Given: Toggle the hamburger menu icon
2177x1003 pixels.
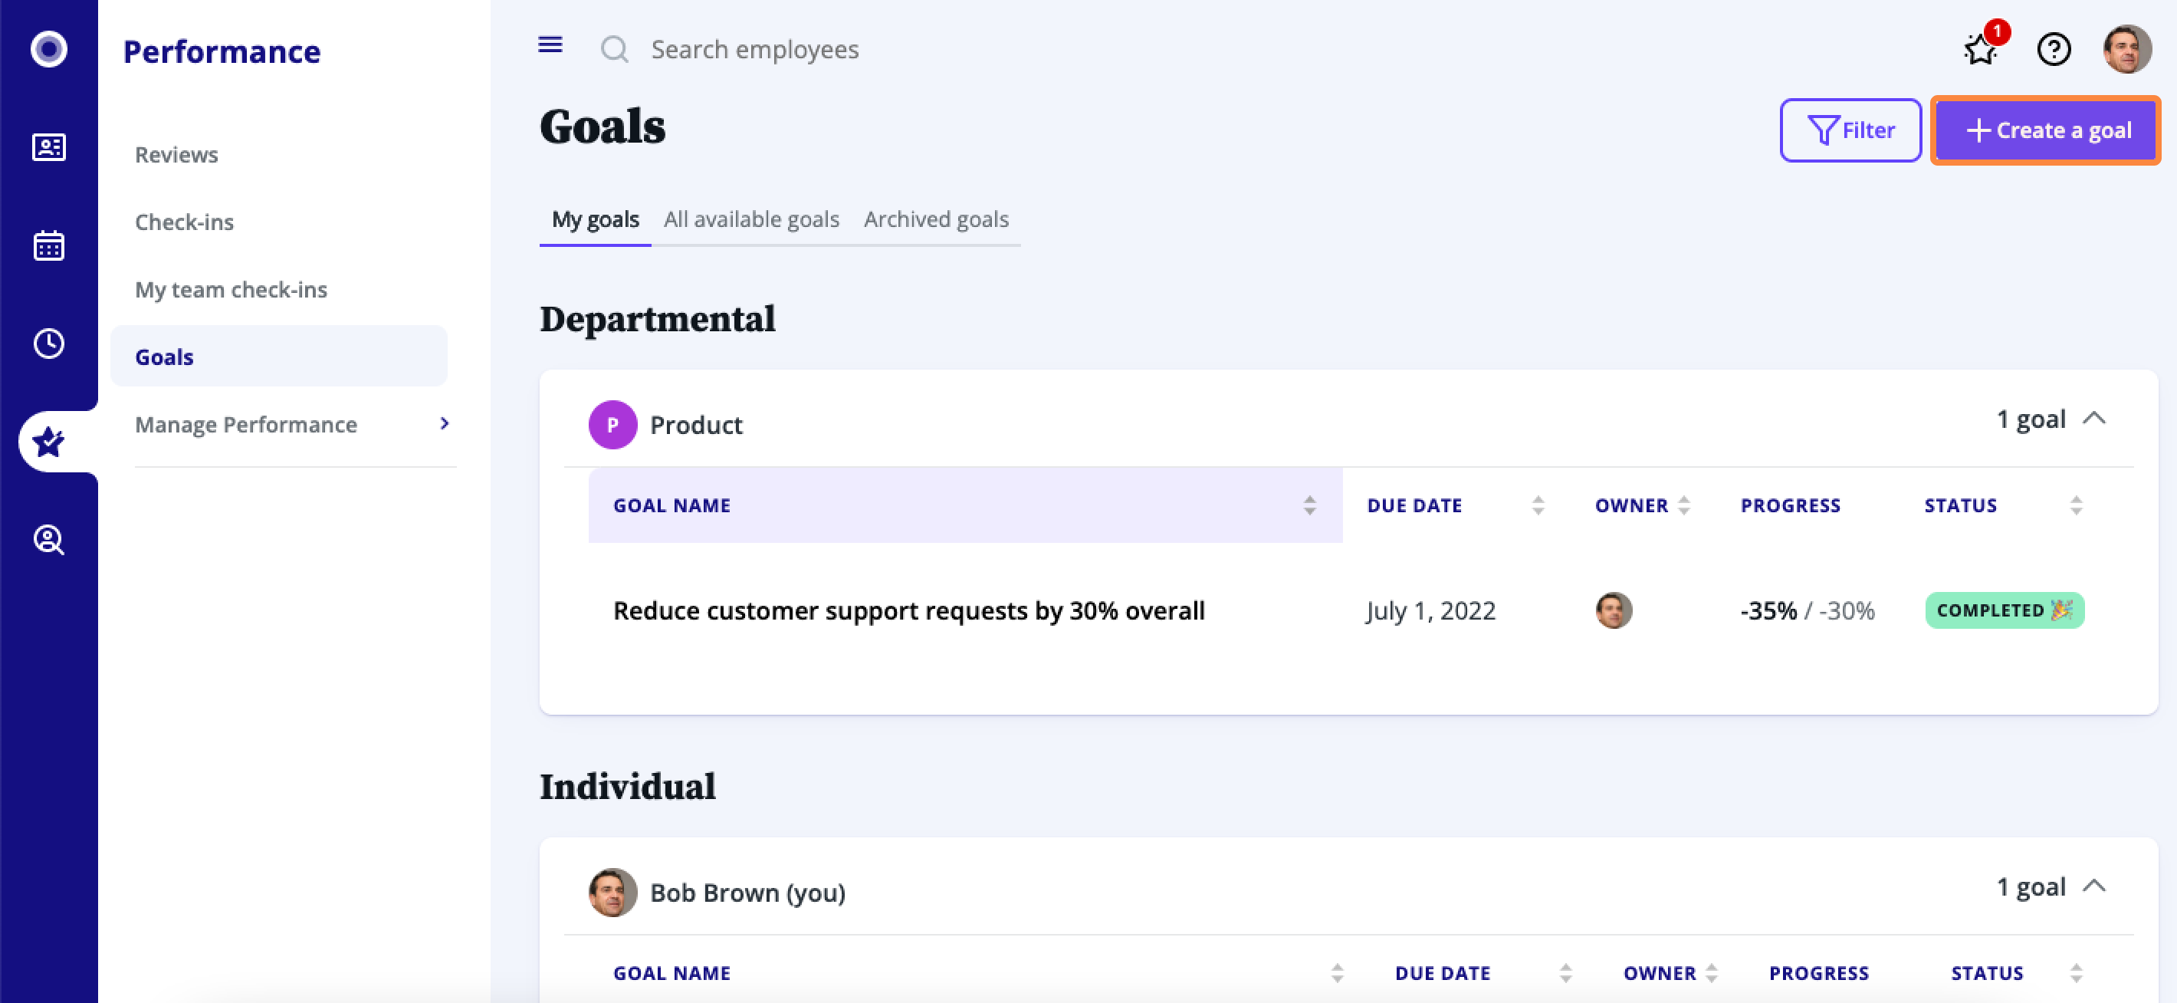Looking at the screenshot, I should [x=550, y=44].
